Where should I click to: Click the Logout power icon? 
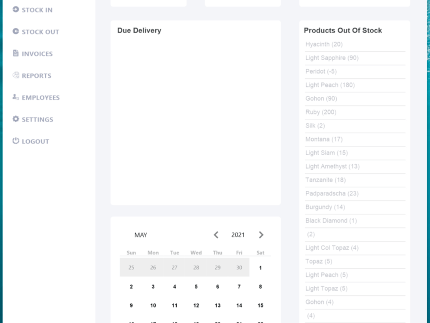click(x=15, y=141)
